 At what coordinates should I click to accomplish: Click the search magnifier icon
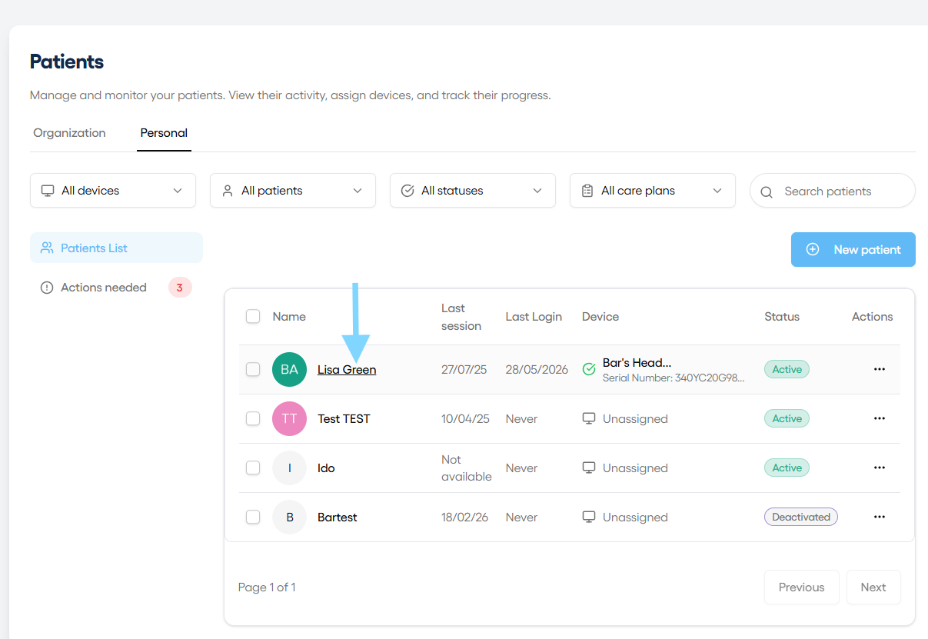[x=767, y=191]
